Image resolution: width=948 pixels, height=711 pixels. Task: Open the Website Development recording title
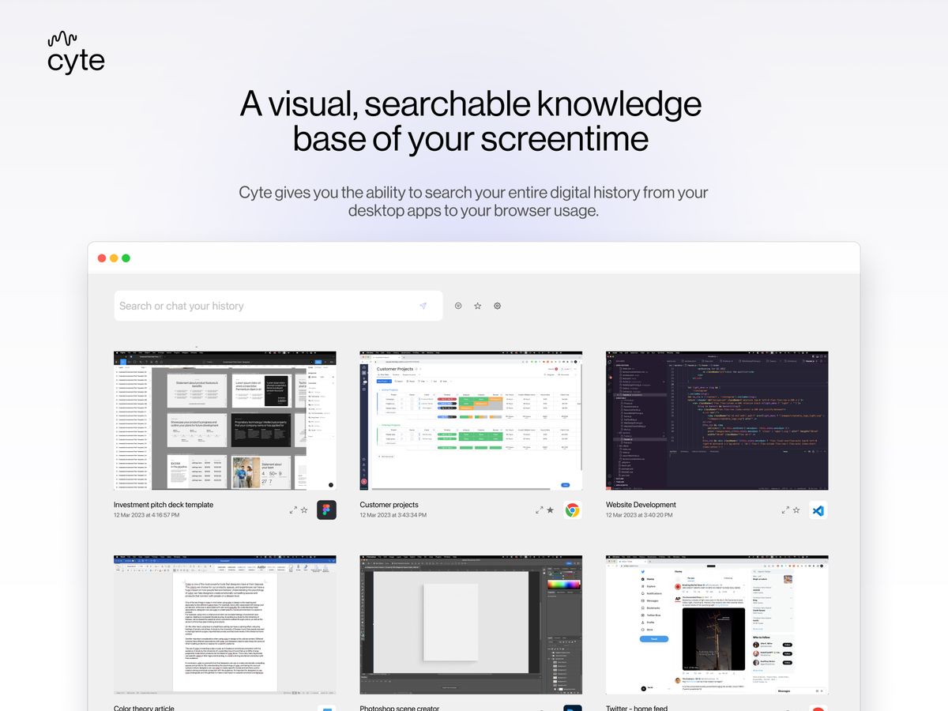click(640, 504)
